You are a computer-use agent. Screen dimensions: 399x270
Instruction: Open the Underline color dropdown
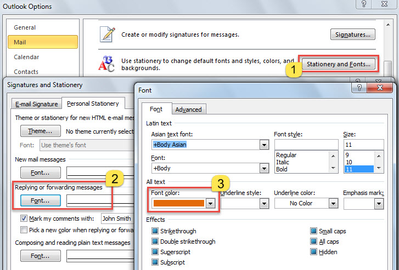pyautogui.click(x=333, y=203)
